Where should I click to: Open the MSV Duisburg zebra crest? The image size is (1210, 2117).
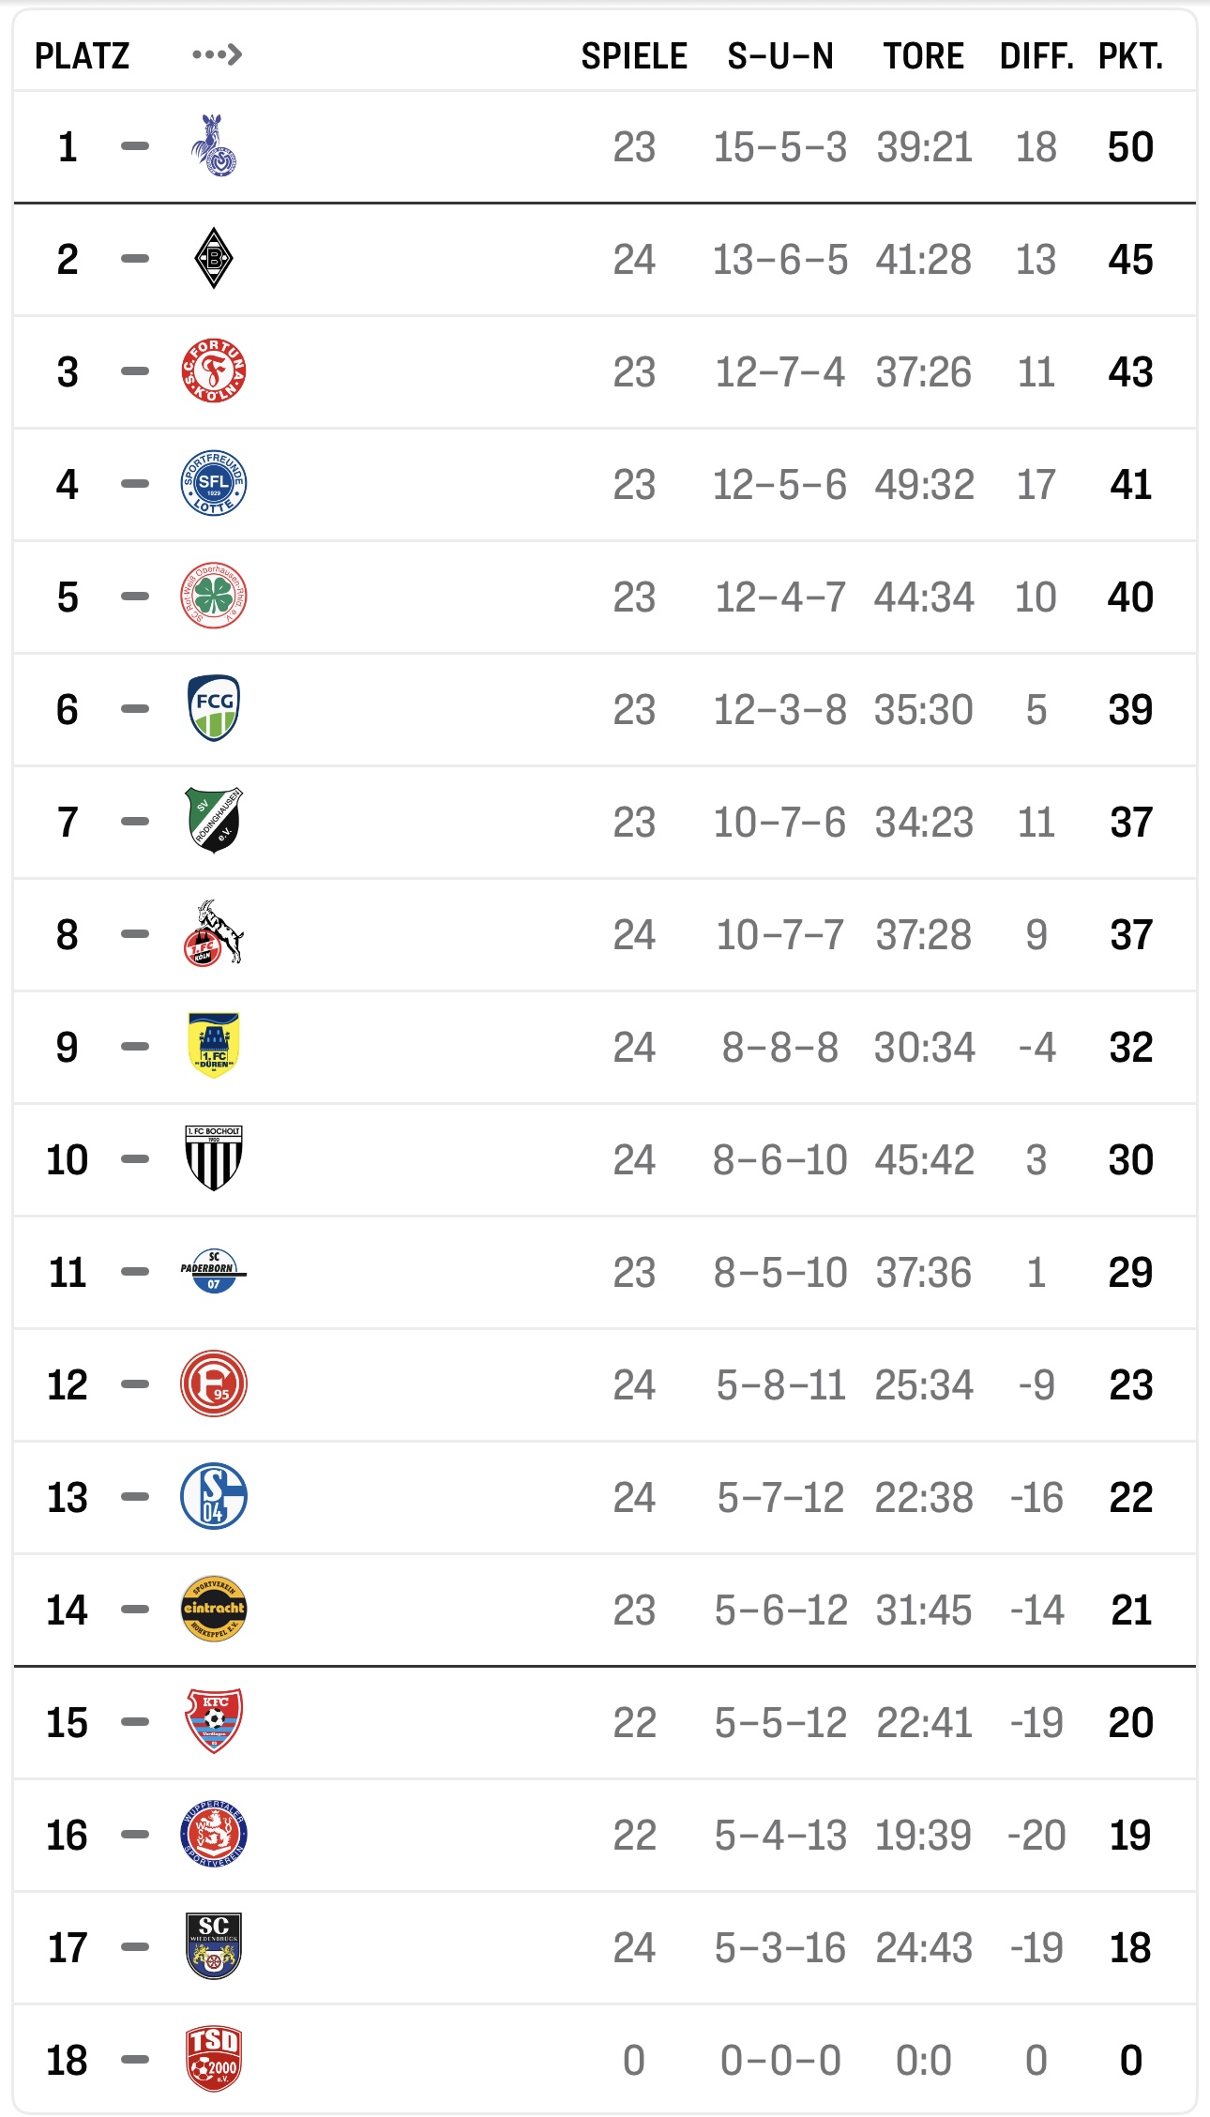pos(214,146)
